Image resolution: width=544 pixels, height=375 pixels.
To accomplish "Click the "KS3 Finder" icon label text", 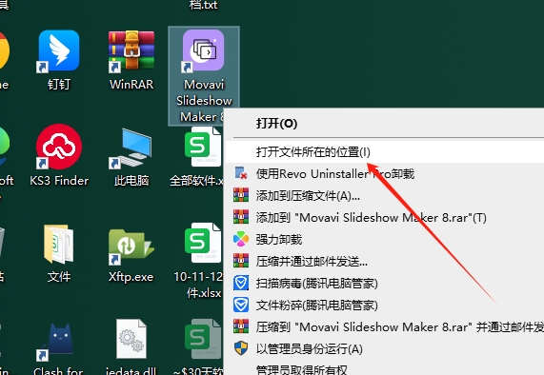I will click(x=59, y=181).
